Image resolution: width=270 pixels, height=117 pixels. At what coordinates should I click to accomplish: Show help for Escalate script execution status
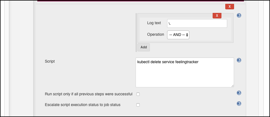[x=239, y=104]
